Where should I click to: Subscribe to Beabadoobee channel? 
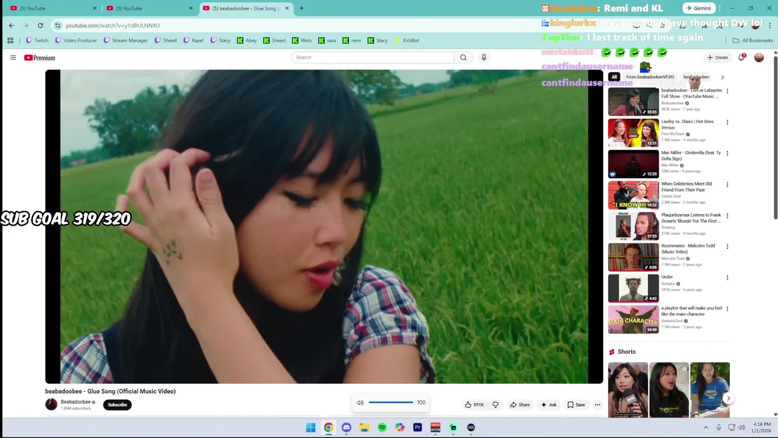117,405
